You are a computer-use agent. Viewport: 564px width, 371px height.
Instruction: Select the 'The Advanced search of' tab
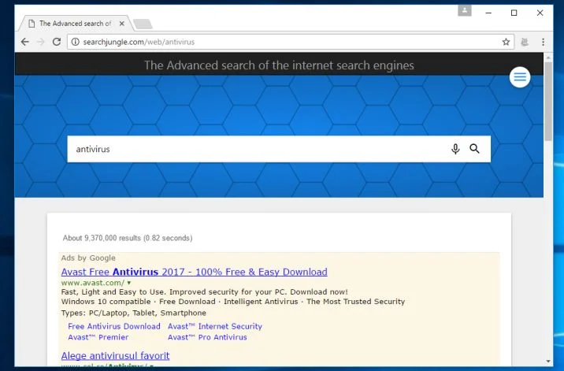click(76, 24)
